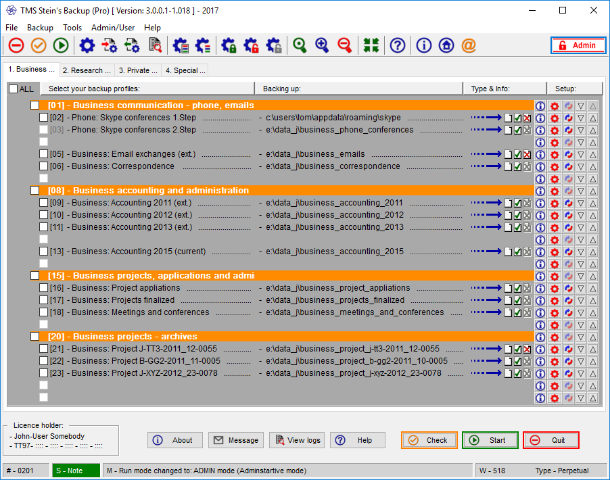610x480 pixels.
Task: Select checkbox for [10] Accounting 2012
Action: click(x=43, y=215)
